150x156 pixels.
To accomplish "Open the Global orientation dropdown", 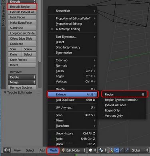I will [x=139, y=150].
